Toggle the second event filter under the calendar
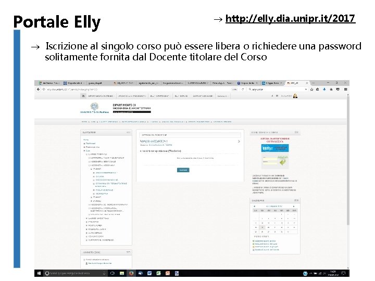The height and width of the screenshot is (281, 375). [265, 244]
